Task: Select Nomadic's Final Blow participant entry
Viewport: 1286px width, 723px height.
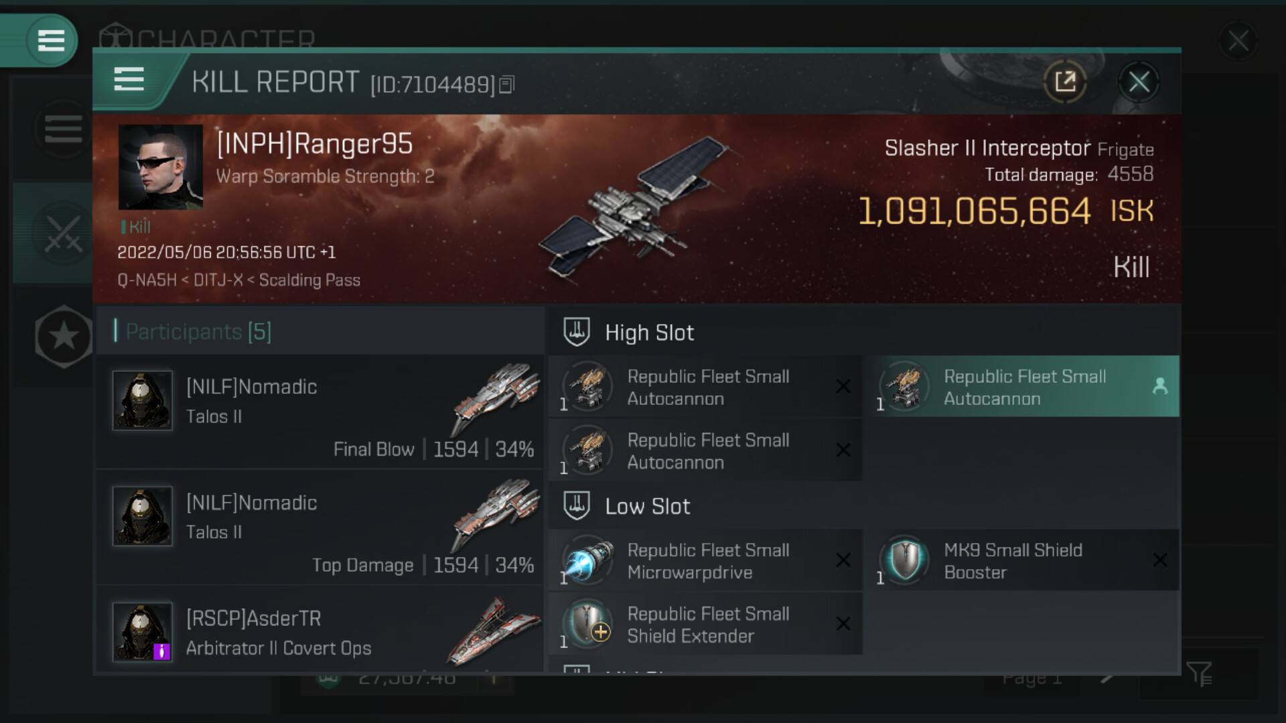Action: 320,412
